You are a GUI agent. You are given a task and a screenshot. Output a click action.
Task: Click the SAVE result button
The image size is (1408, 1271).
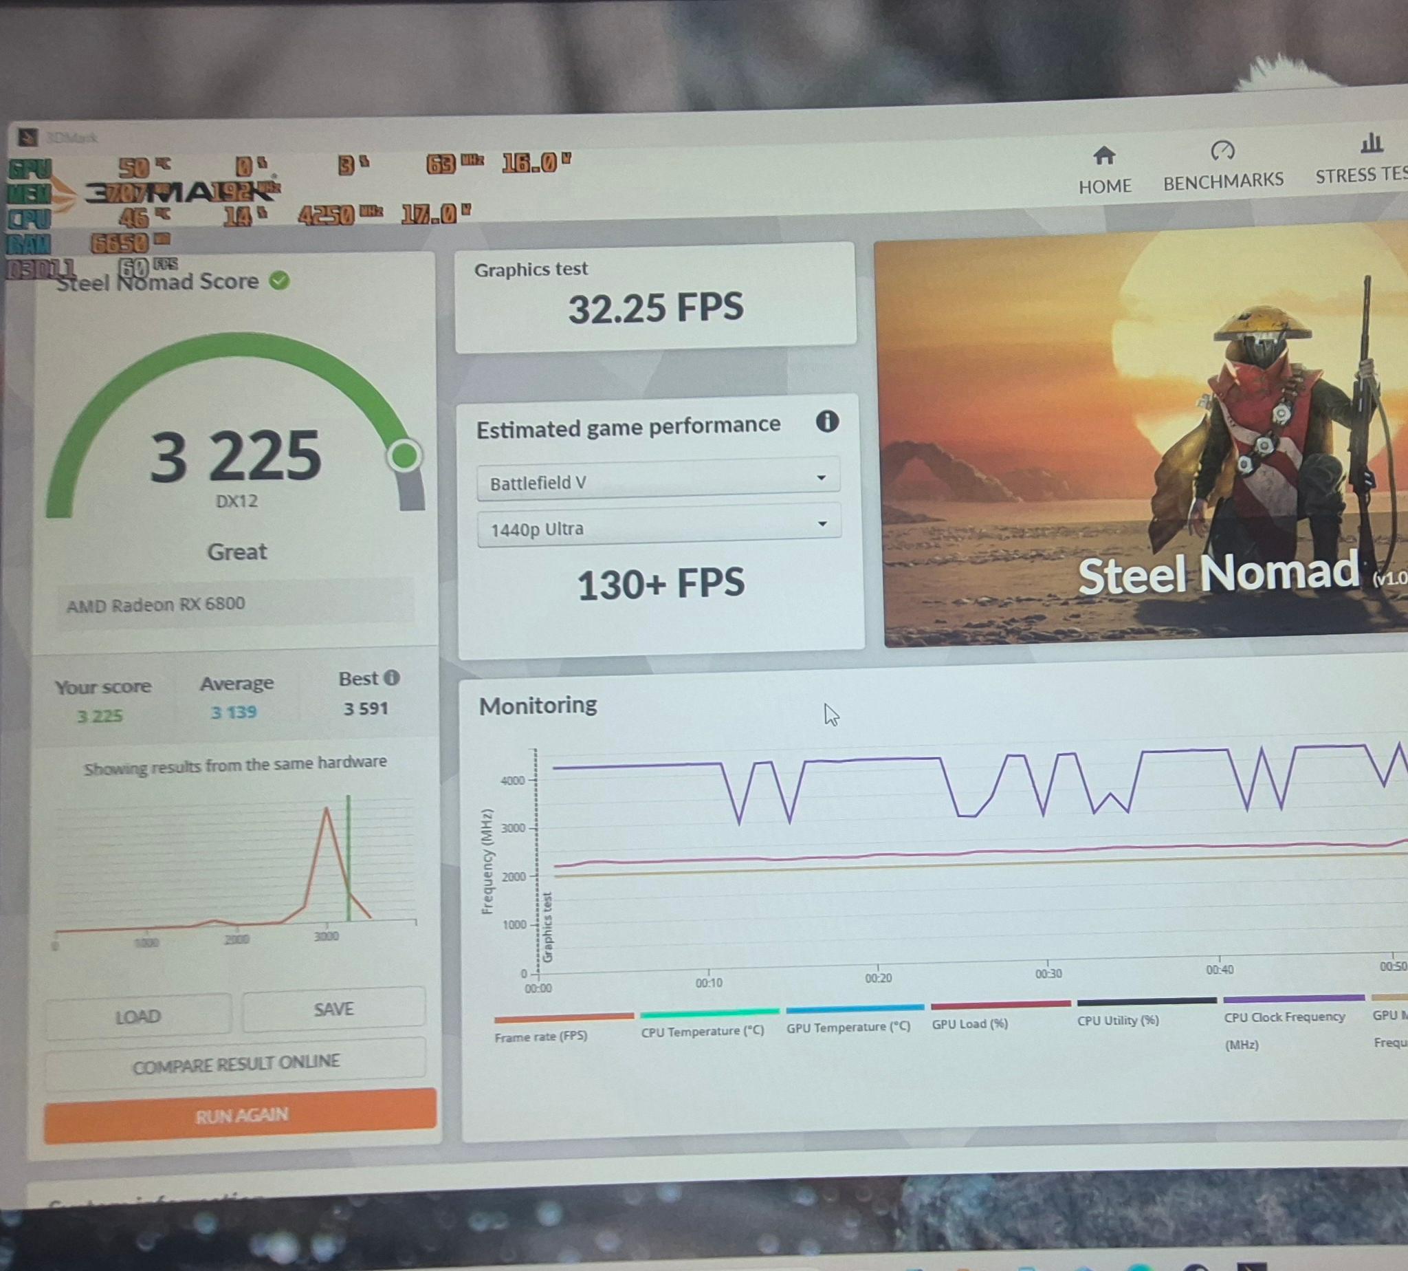[333, 1008]
